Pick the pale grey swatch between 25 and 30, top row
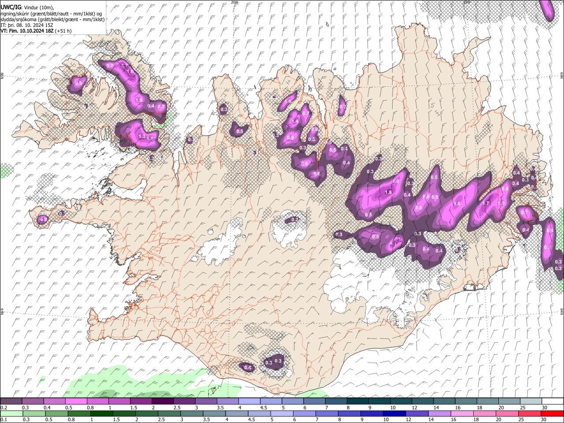The height and width of the screenshot is (423, 564). (x=531, y=401)
